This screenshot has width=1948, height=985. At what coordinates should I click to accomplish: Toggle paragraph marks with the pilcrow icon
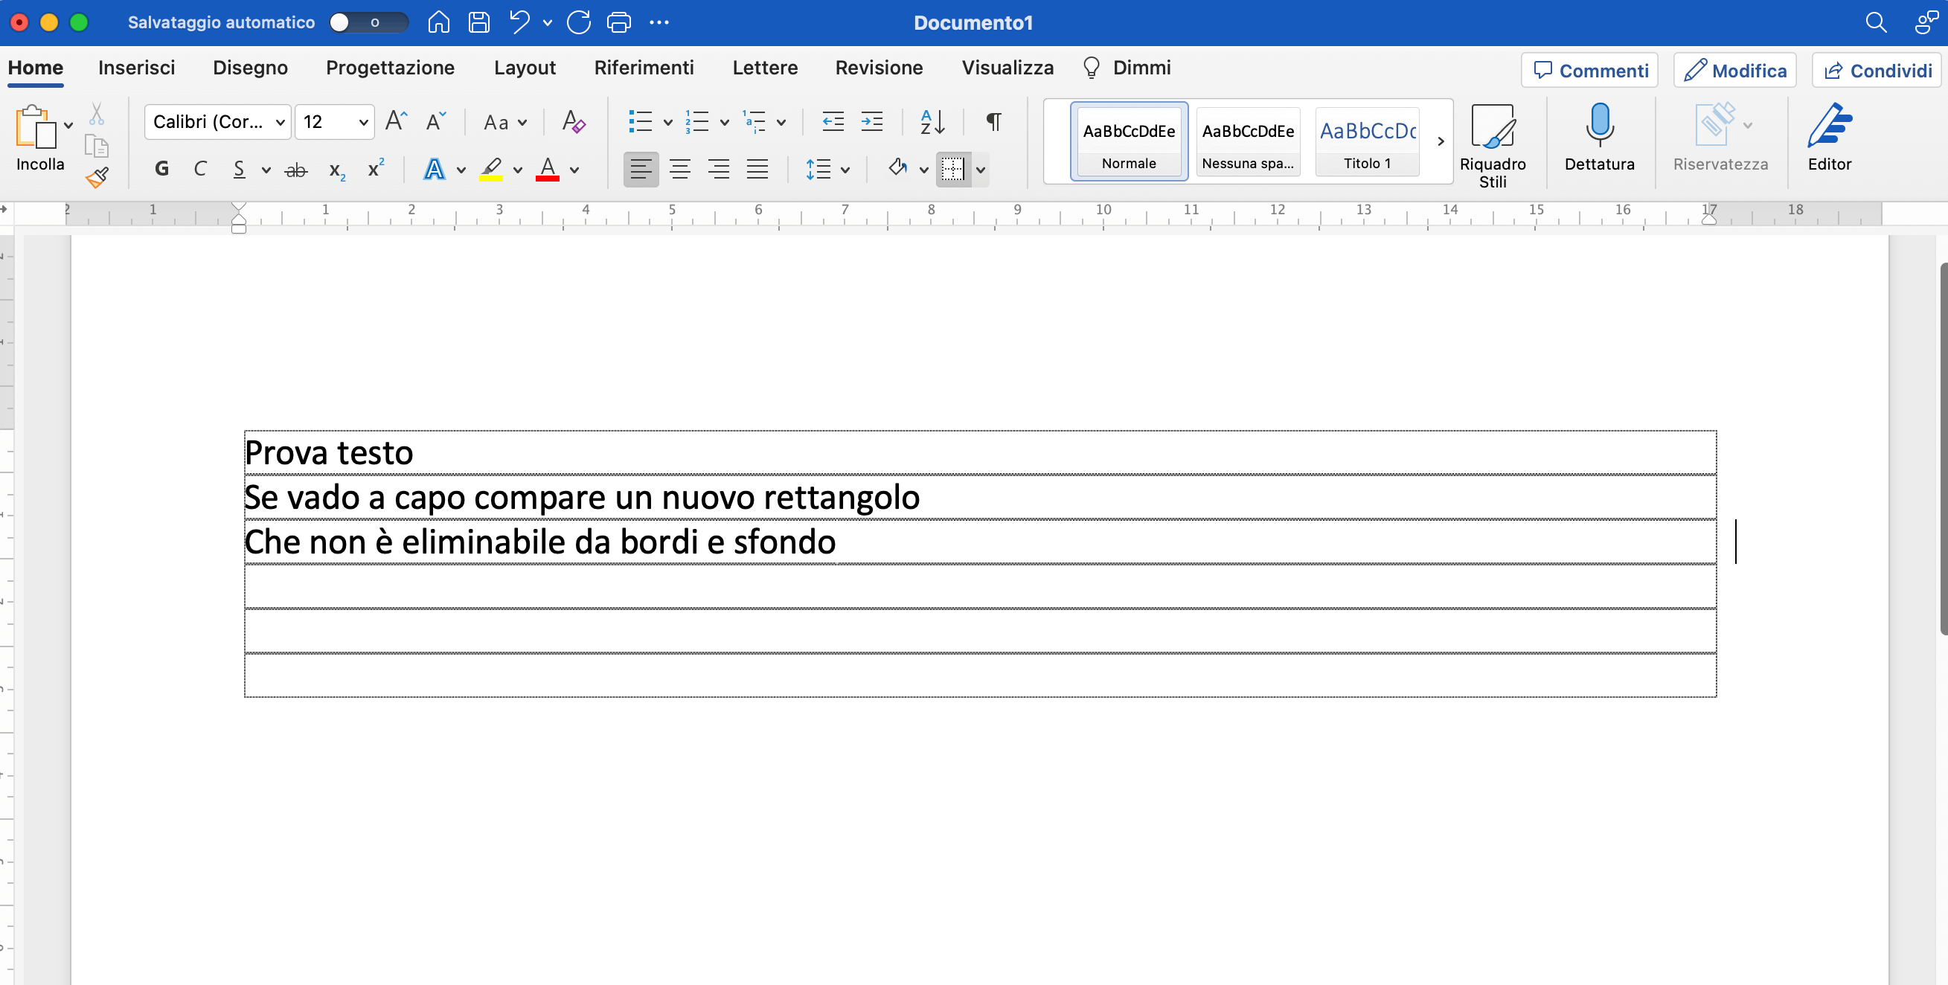[x=993, y=122]
